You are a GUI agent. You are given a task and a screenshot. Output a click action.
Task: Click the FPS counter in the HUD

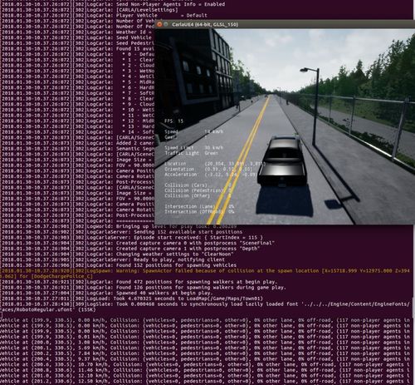coord(174,121)
